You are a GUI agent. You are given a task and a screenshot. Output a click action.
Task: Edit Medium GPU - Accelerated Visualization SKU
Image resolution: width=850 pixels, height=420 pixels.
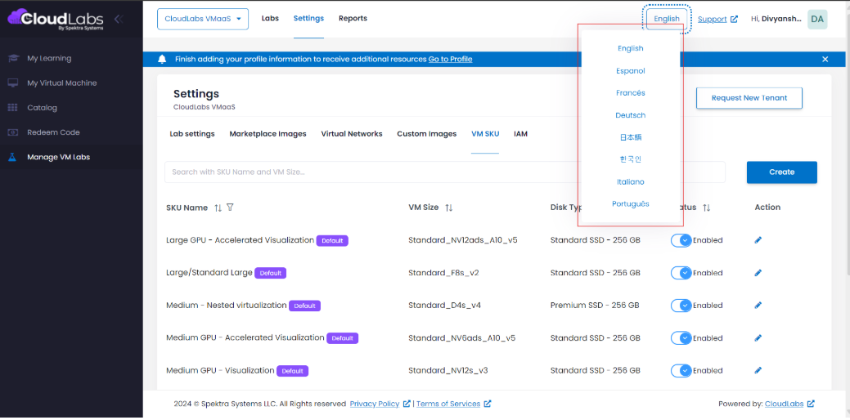pos(758,337)
